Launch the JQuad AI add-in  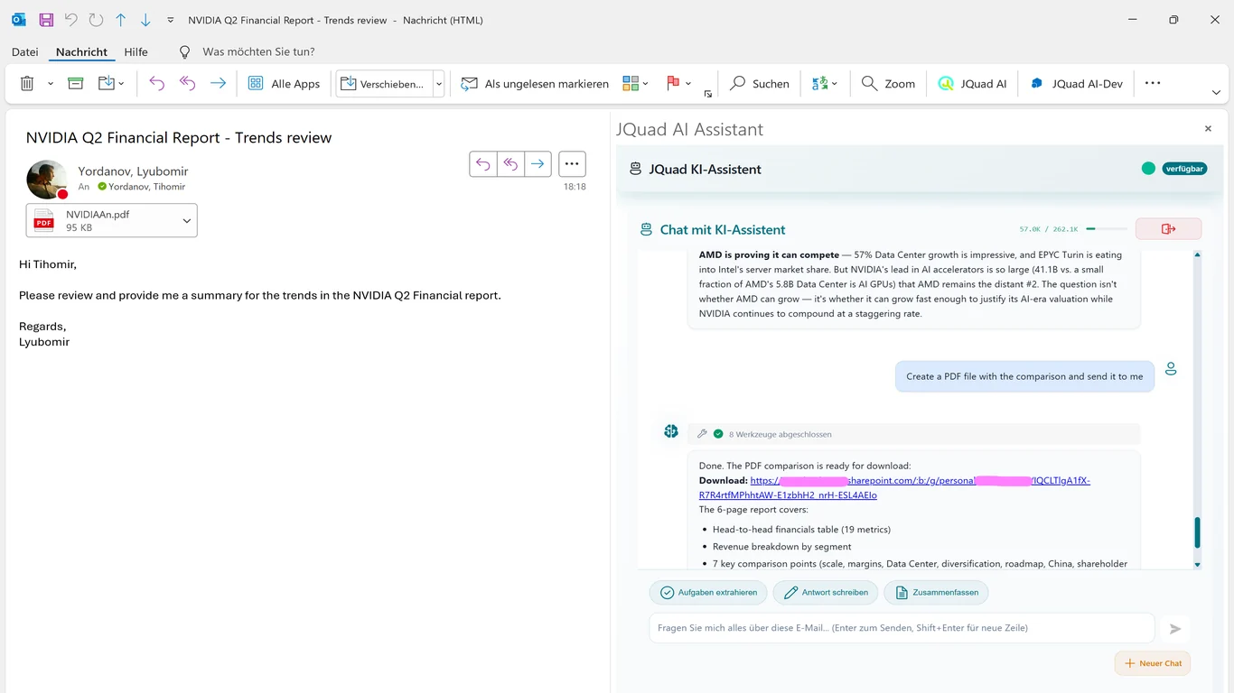[972, 83]
